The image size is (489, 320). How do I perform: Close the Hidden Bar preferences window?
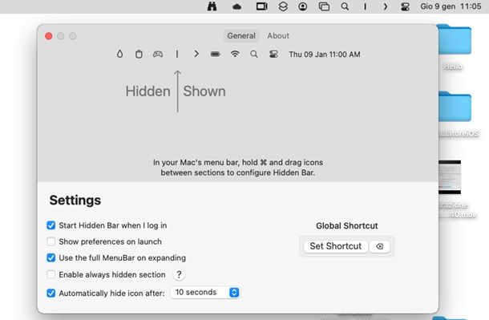pos(49,36)
